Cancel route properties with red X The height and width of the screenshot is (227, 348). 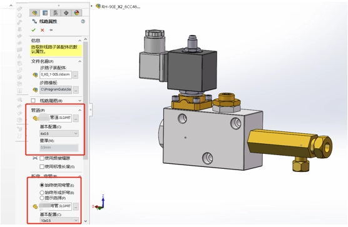[x=42, y=30]
